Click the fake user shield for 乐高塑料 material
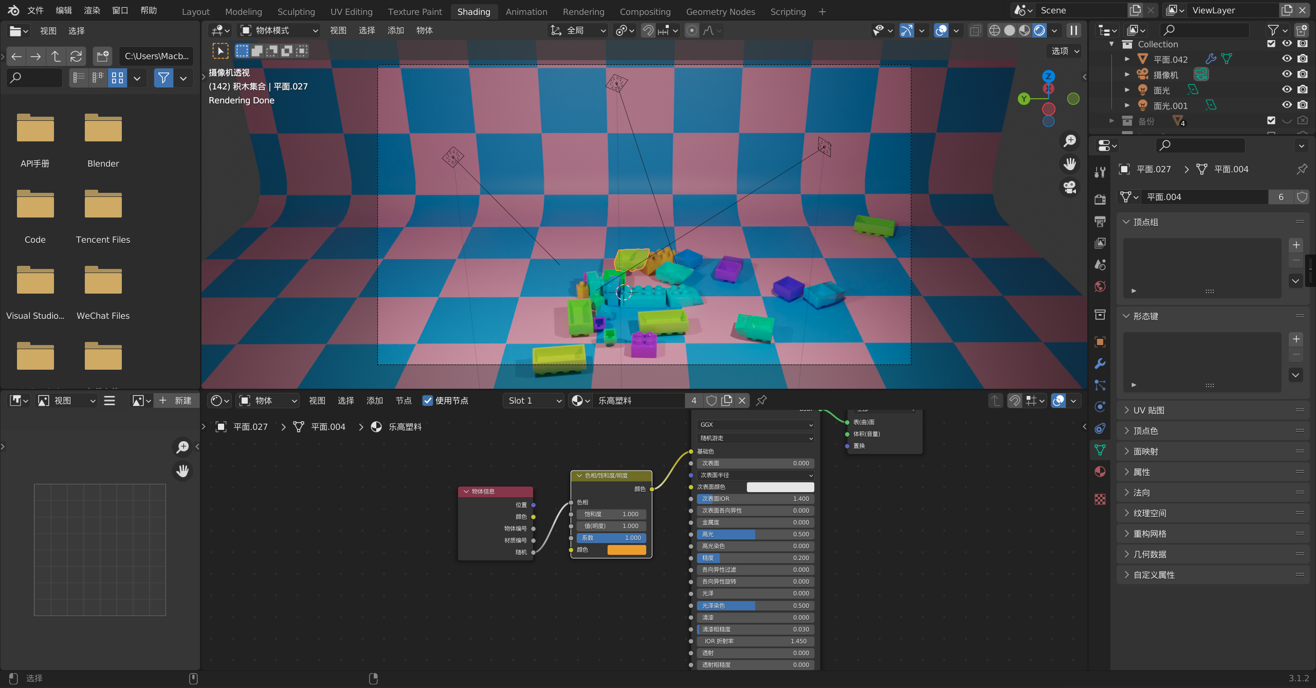The width and height of the screenshot is (1316, 688). (x=711, y=401)
